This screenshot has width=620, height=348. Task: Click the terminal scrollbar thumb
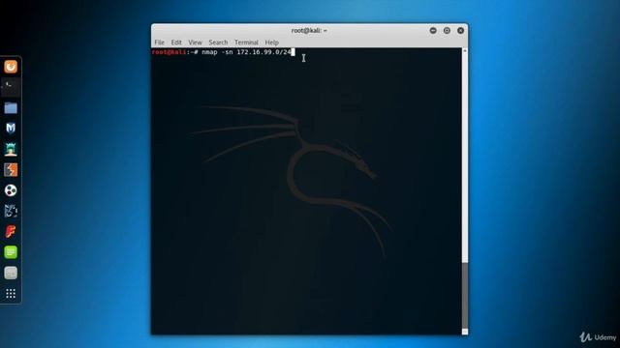(465, 295)
